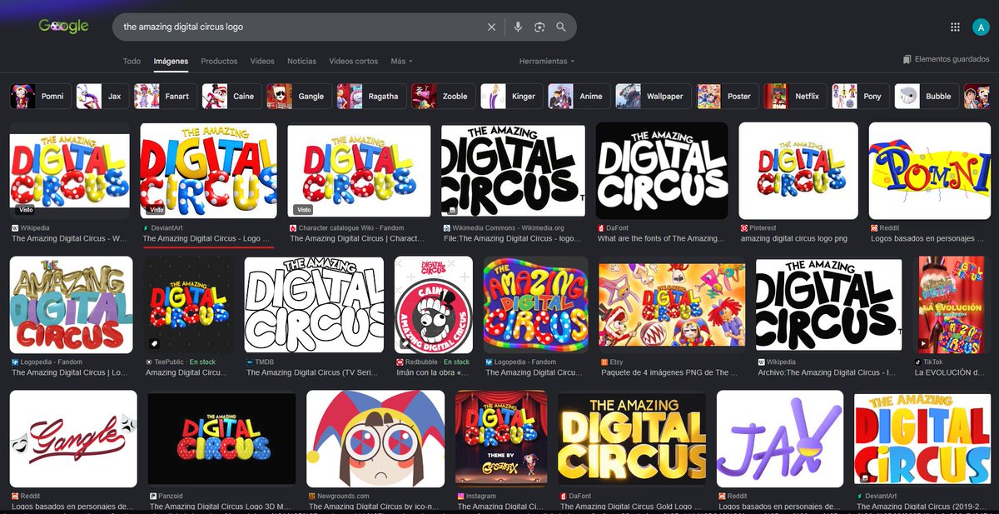Filter by Fanart chip

(165, 96)
